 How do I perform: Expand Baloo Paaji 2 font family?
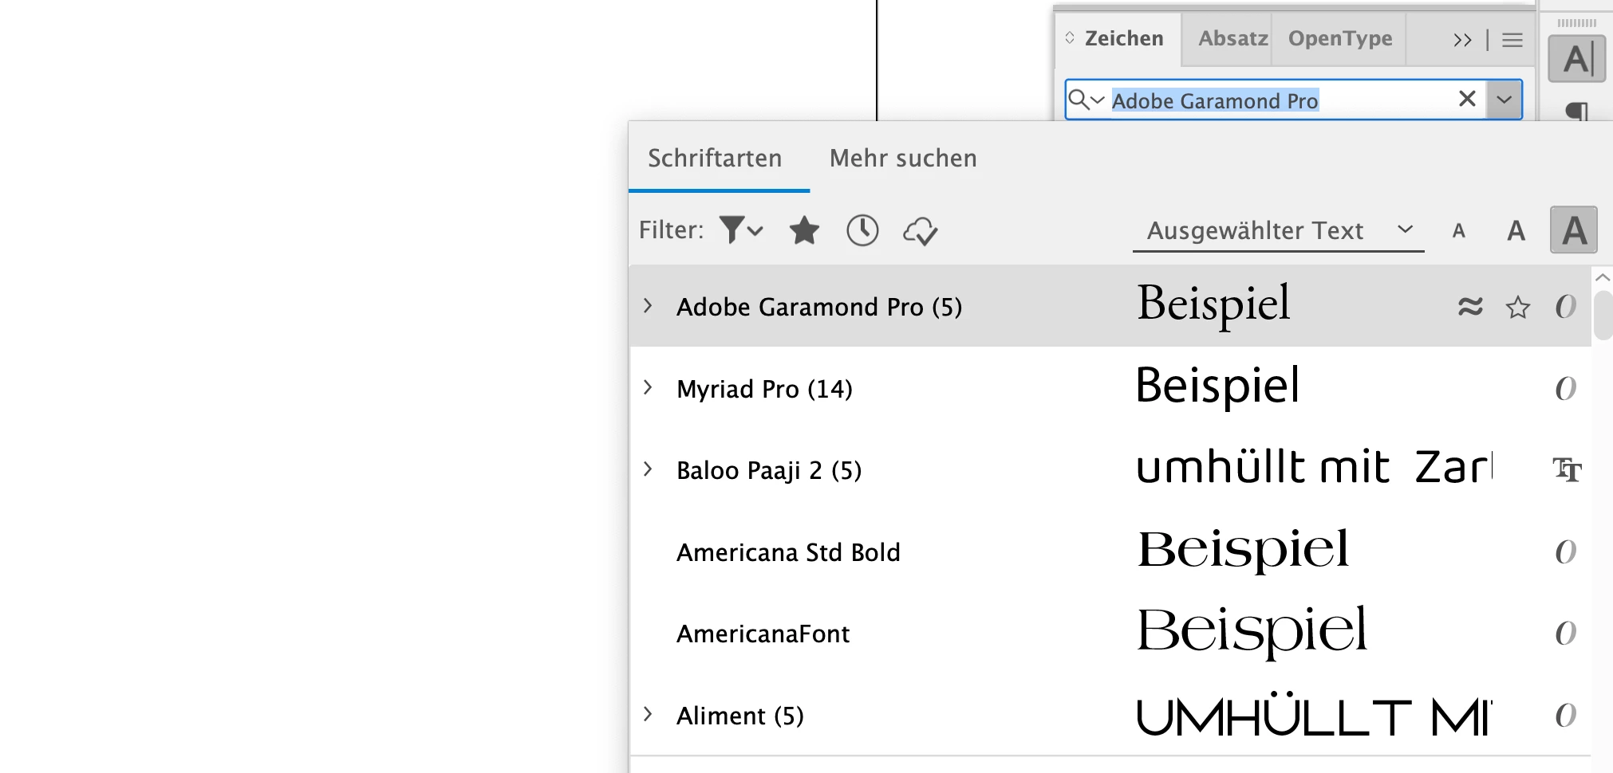[648, 469]
